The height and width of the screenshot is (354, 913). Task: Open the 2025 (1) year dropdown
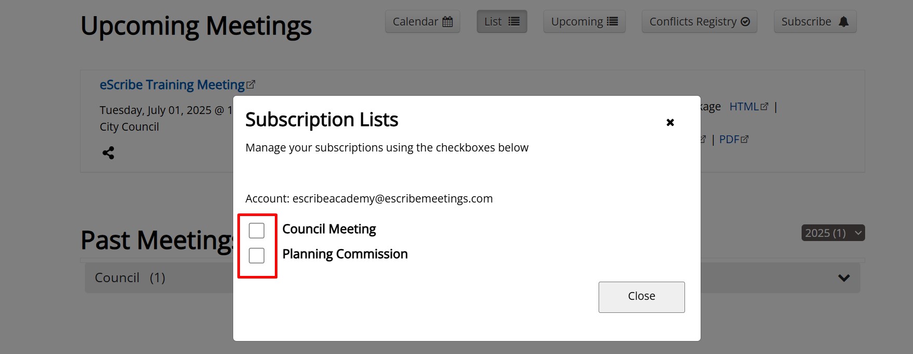833,233
